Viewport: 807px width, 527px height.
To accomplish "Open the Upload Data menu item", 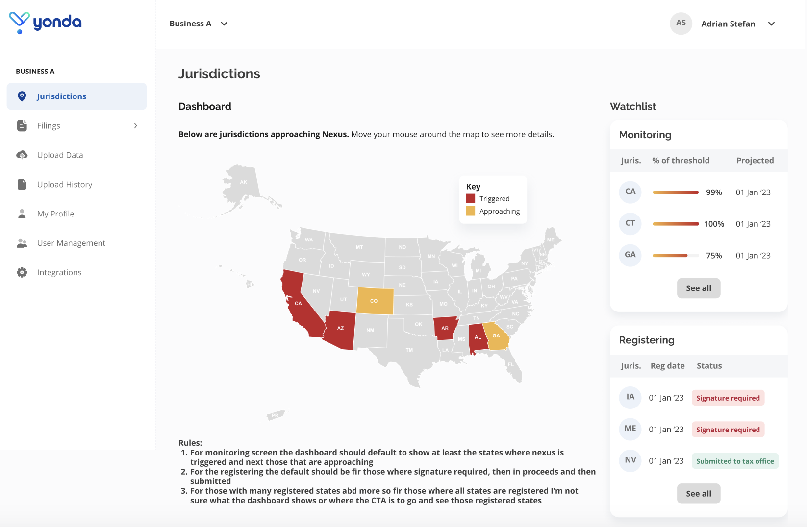I will [60, 155].
